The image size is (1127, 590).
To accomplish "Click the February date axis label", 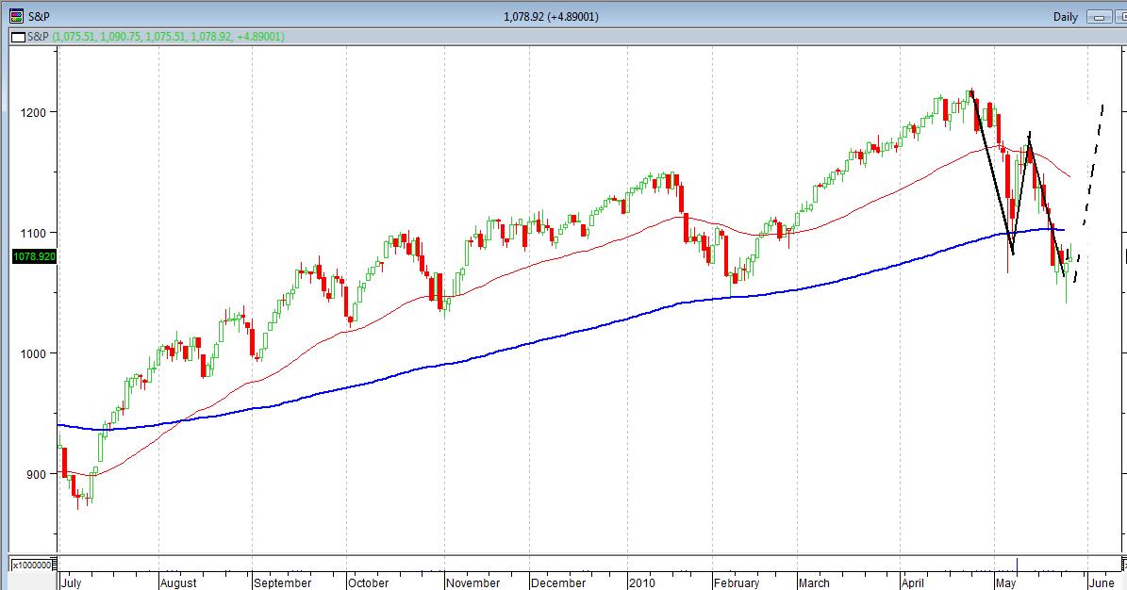I will coord(737,582).
